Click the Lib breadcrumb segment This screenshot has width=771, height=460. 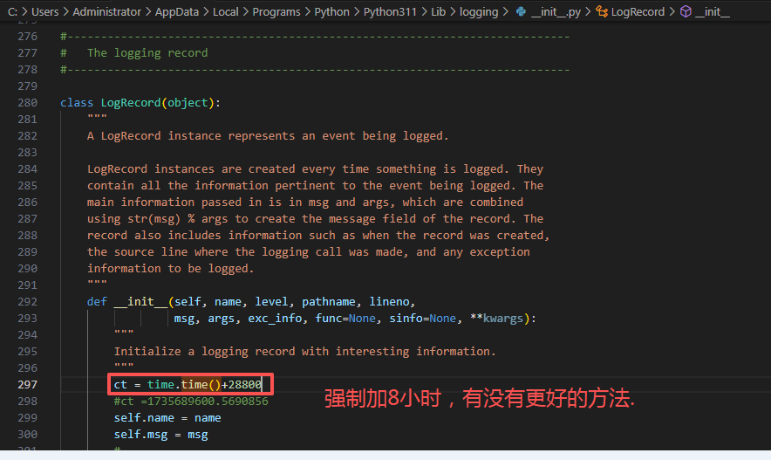[438, 12]
